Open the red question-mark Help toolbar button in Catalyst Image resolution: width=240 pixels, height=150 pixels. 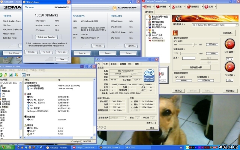tap(206, 7)
